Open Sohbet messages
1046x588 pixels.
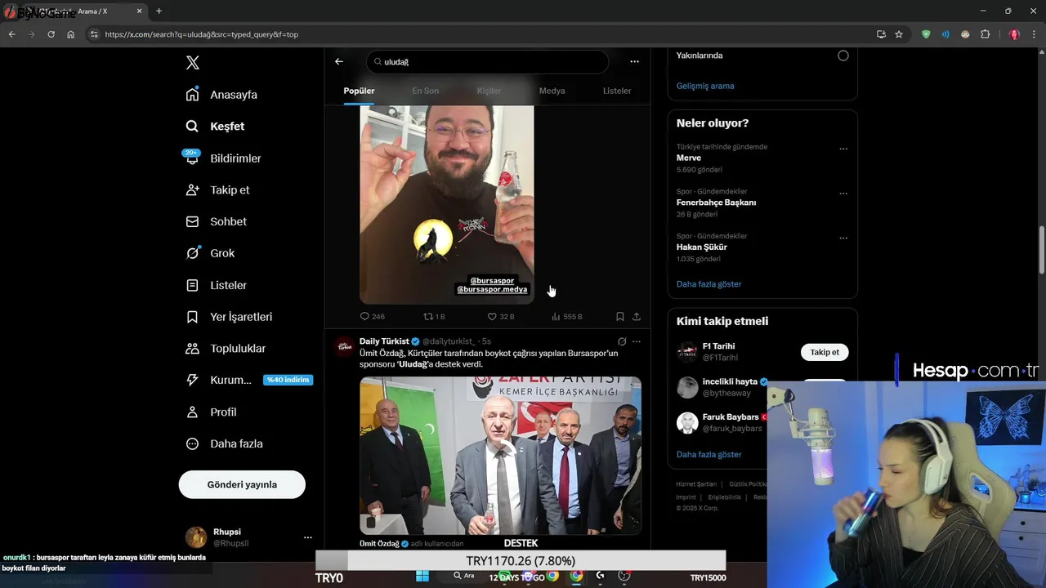[216, 221]
